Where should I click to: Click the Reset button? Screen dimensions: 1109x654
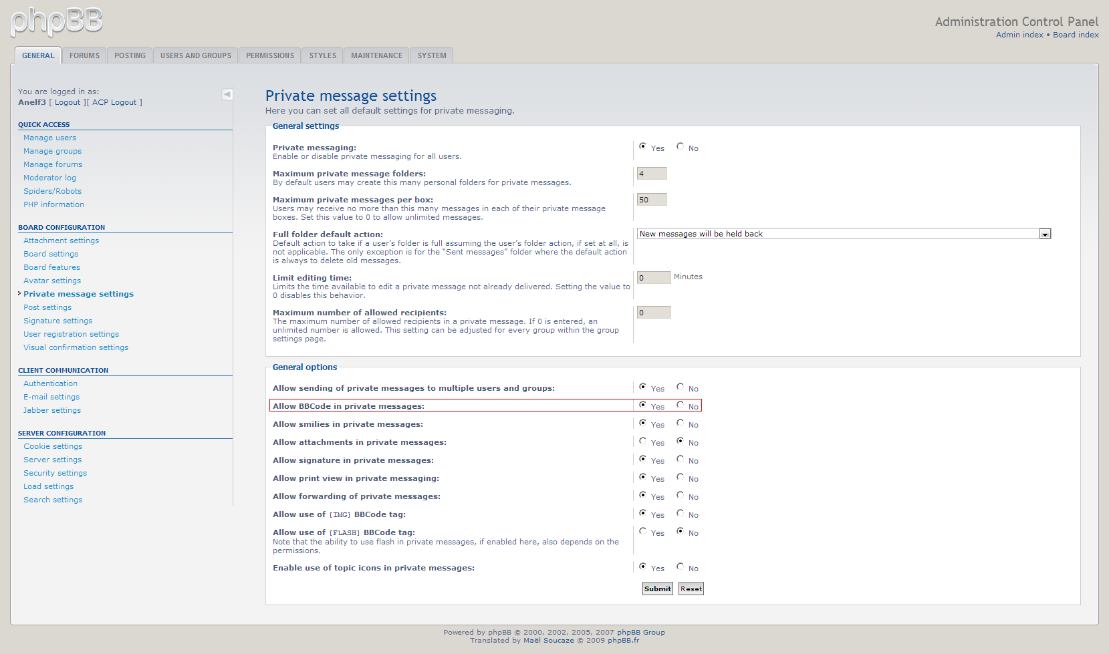[691, 589]
